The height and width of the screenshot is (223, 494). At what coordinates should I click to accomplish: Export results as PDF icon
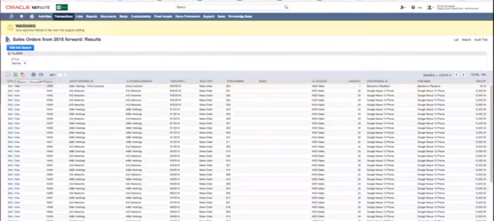(22, 75)
